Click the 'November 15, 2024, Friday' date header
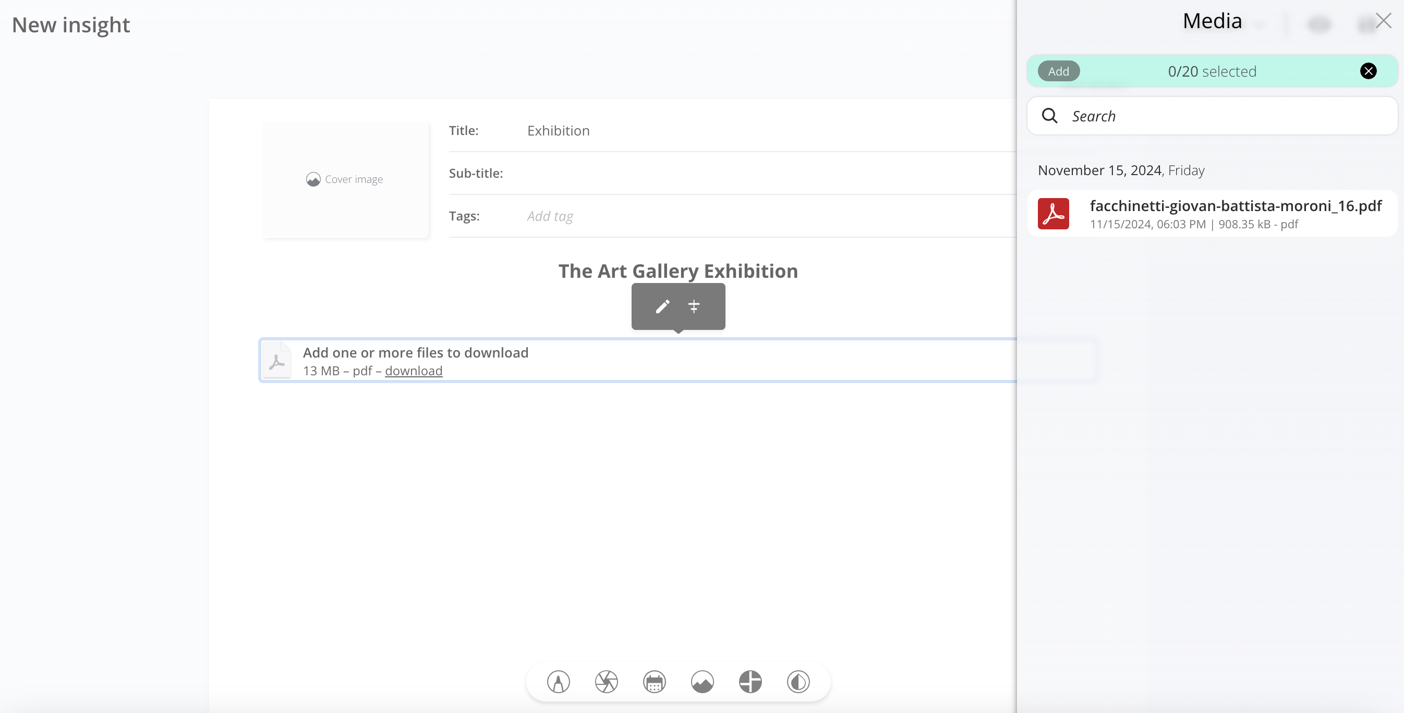Viewport: 1404px width, 713px height. tap(1121, 170)
